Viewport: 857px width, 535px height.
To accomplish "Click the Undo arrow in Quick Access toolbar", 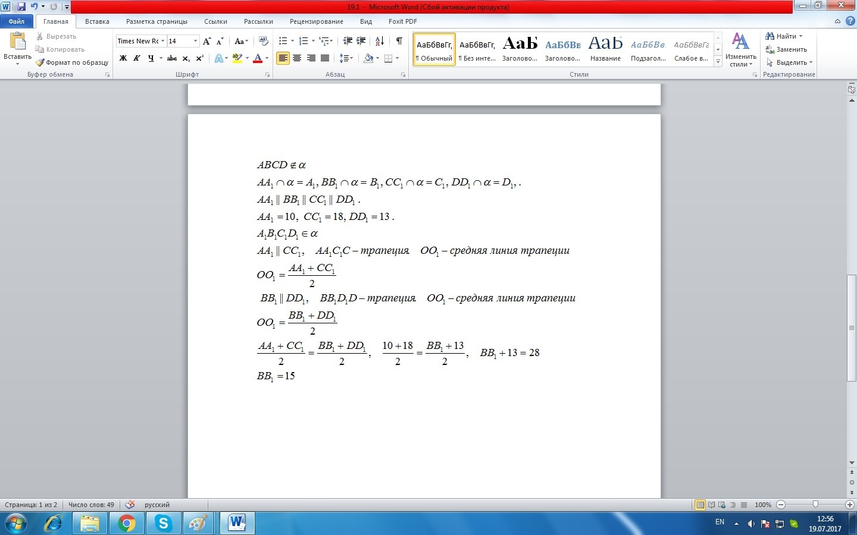I will [x=34, y=7].
